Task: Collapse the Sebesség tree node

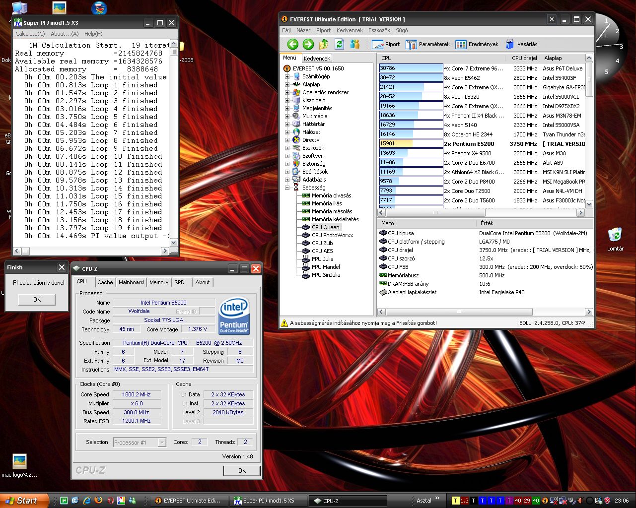Action: pyautogui.click(x=287, y=188)
